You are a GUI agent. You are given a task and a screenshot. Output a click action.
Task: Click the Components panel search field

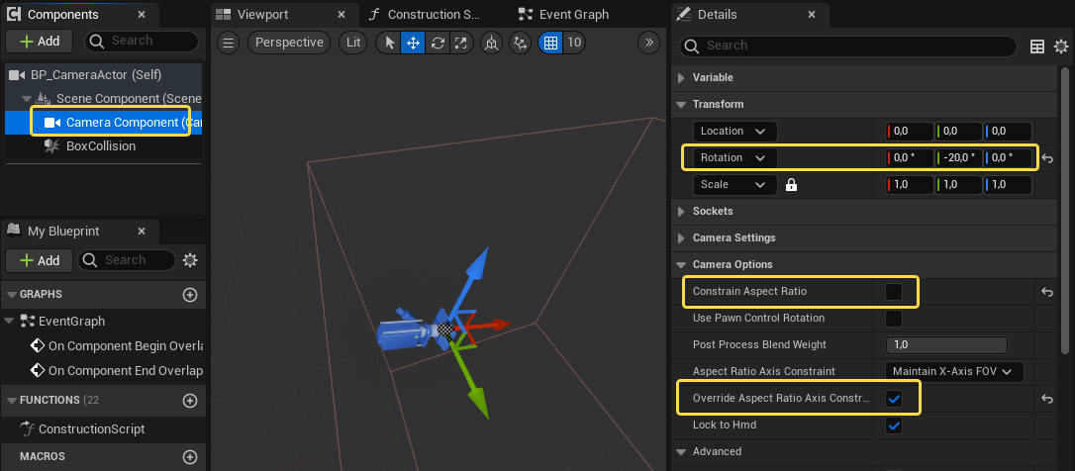pyautogui.click(x=142, y=42)
